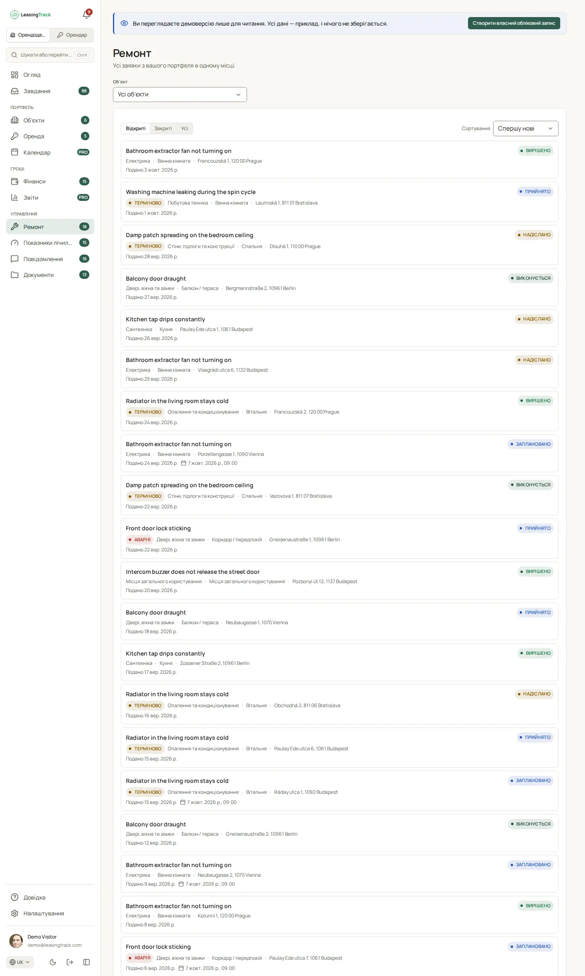Switch to Орендар role
This screenshot has width=585, height=976.
tap(72, 35)
